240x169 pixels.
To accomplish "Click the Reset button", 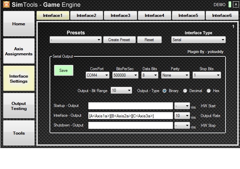I will tap(149, 40).
